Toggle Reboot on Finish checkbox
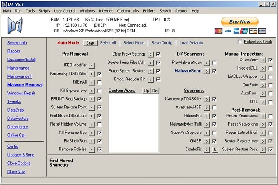Screen dimensions: 278x185 coord(239,42)
